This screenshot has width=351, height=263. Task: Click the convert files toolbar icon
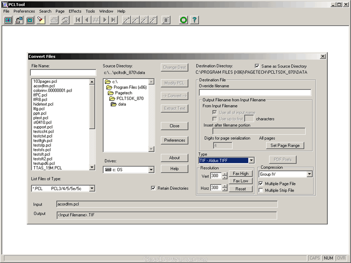[19, 20]
